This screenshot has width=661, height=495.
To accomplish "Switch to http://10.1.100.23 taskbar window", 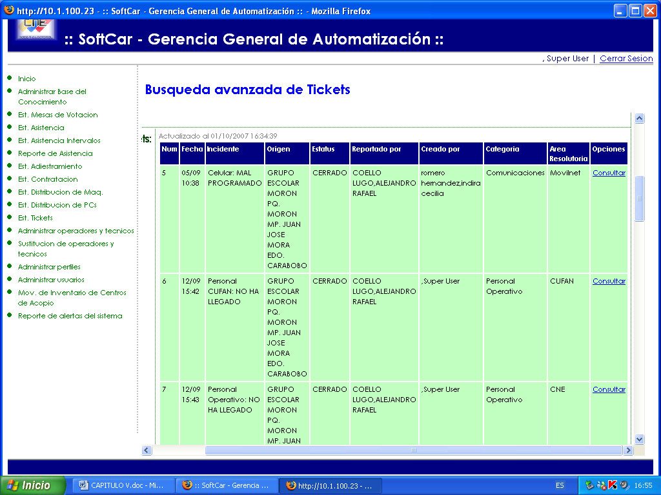I will [330, 485].
